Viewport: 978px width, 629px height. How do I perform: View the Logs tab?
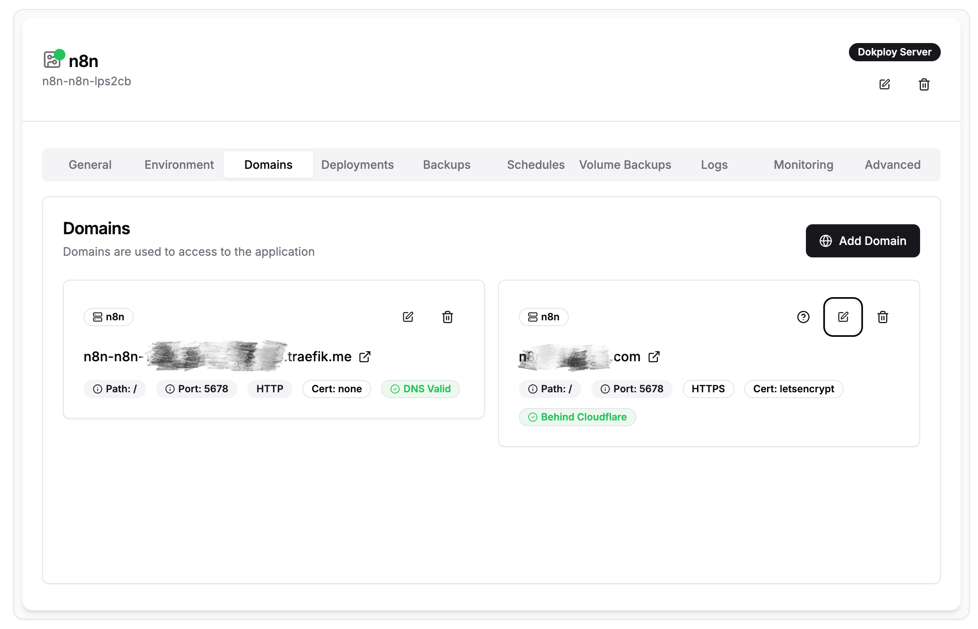pyautogui.click(x=714, y=165)
